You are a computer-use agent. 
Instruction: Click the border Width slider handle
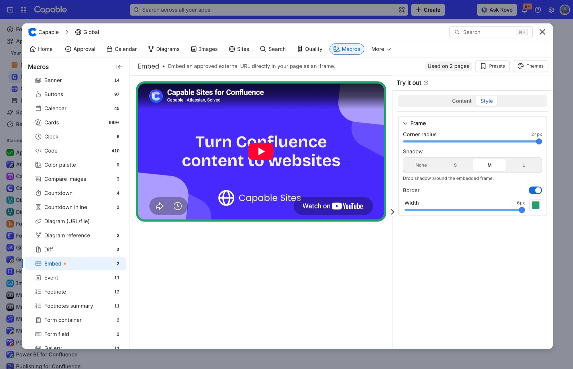(x=522, y=210)
